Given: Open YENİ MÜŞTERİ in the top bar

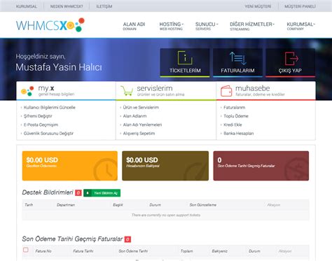Looking at the screenshot, I should 258,6.
